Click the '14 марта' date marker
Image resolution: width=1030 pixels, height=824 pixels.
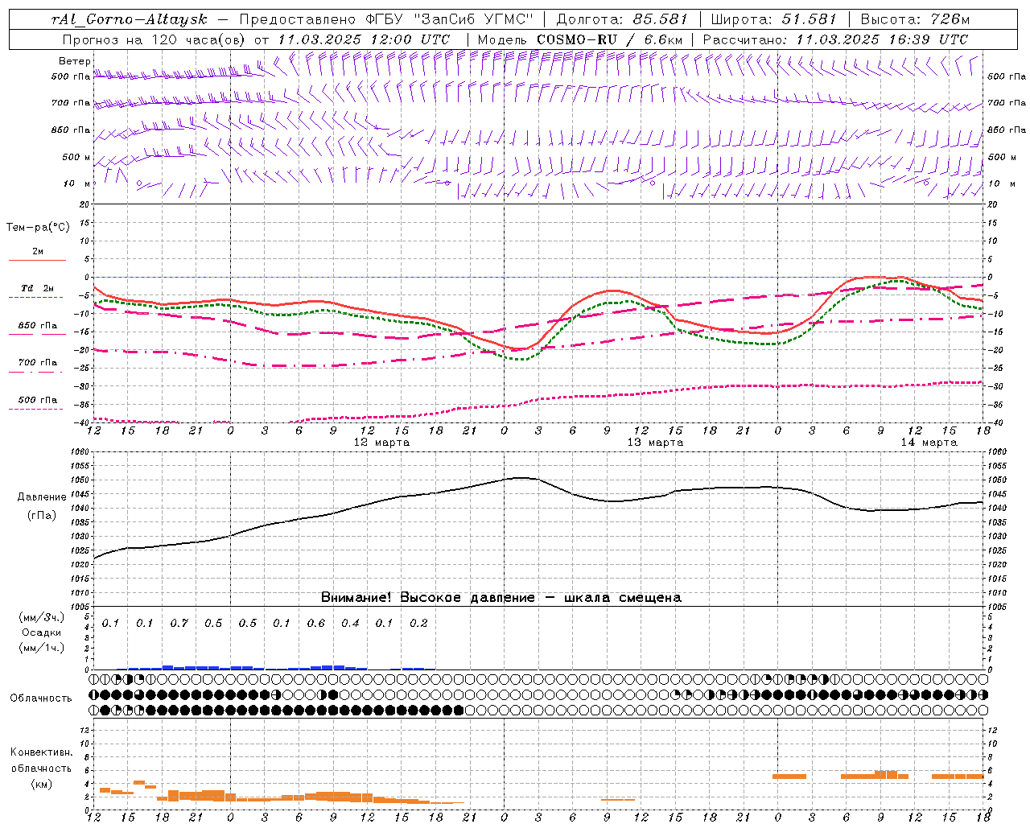pos(929,443)
